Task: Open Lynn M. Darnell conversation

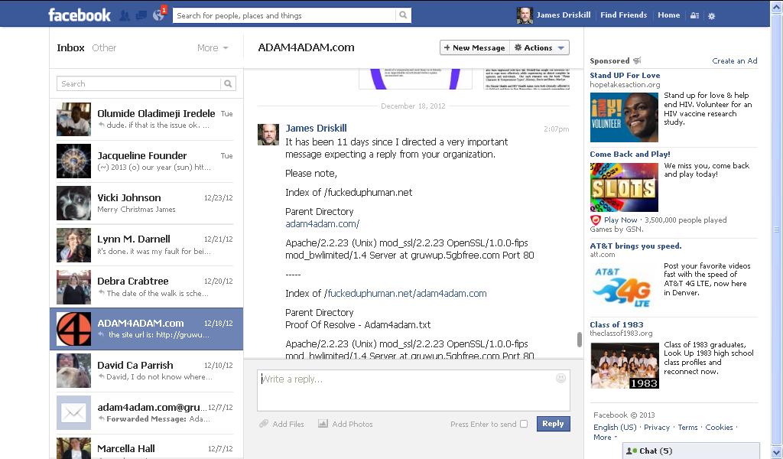Action: click(146, 245)
